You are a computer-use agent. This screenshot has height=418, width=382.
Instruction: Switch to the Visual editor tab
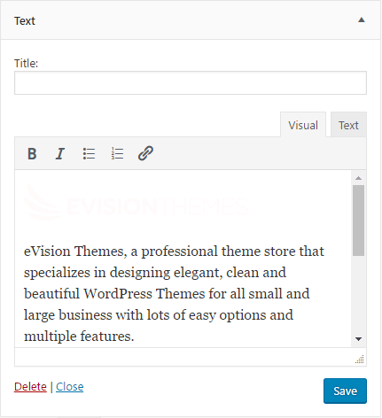pyautogui.click(x=303, y=125)
